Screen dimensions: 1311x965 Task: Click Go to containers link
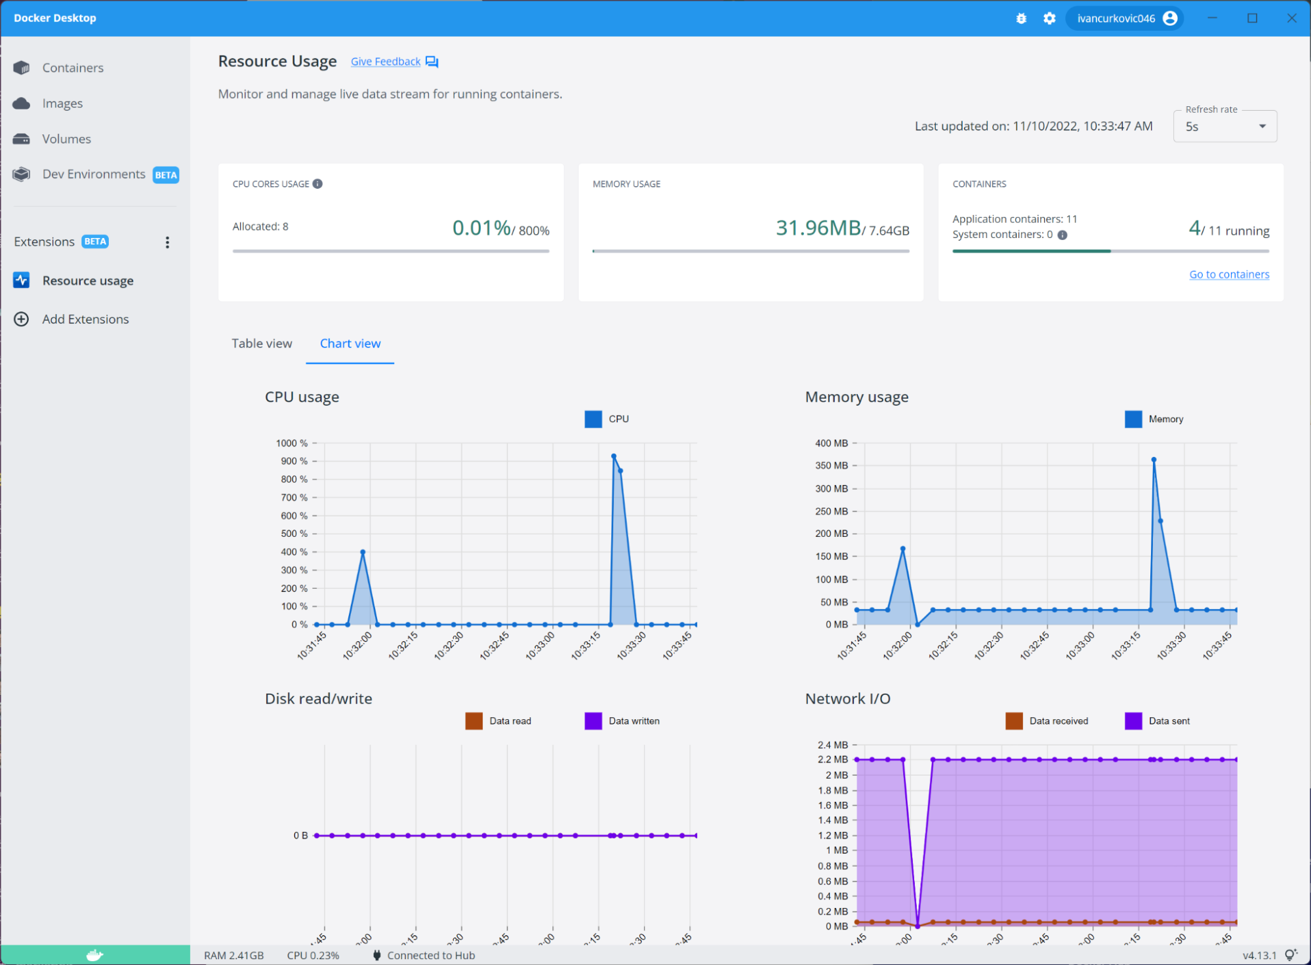coord(1230,273)
